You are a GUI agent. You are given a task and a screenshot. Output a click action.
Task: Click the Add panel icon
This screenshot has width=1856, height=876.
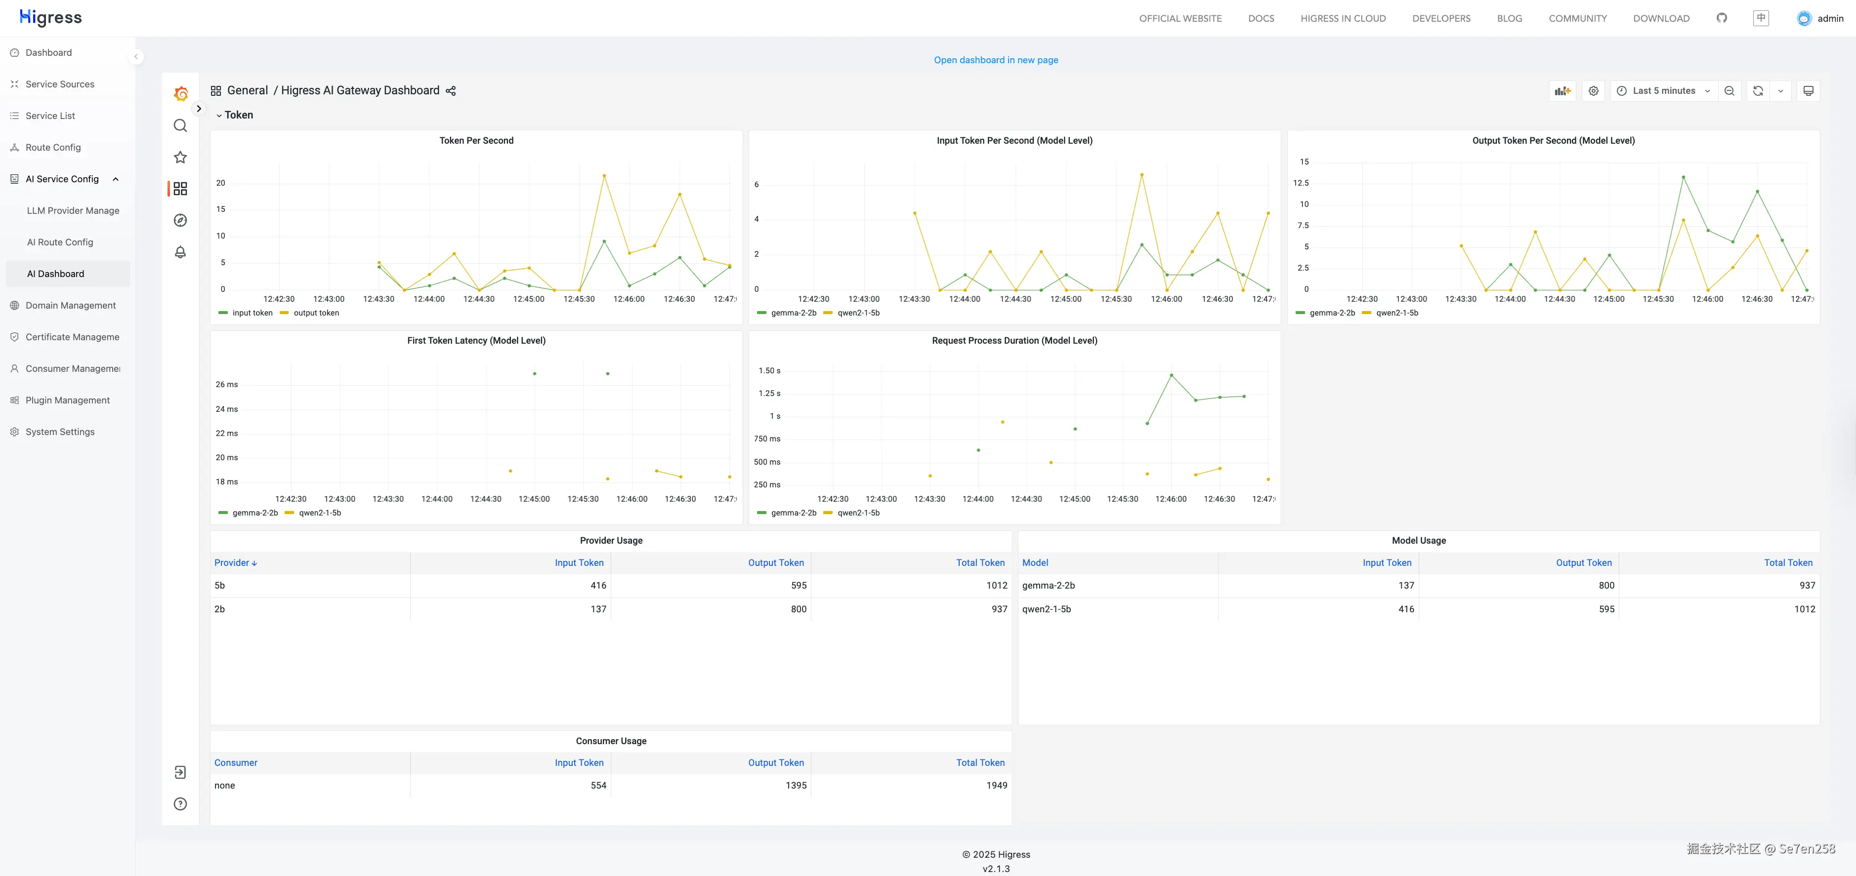1562,91
